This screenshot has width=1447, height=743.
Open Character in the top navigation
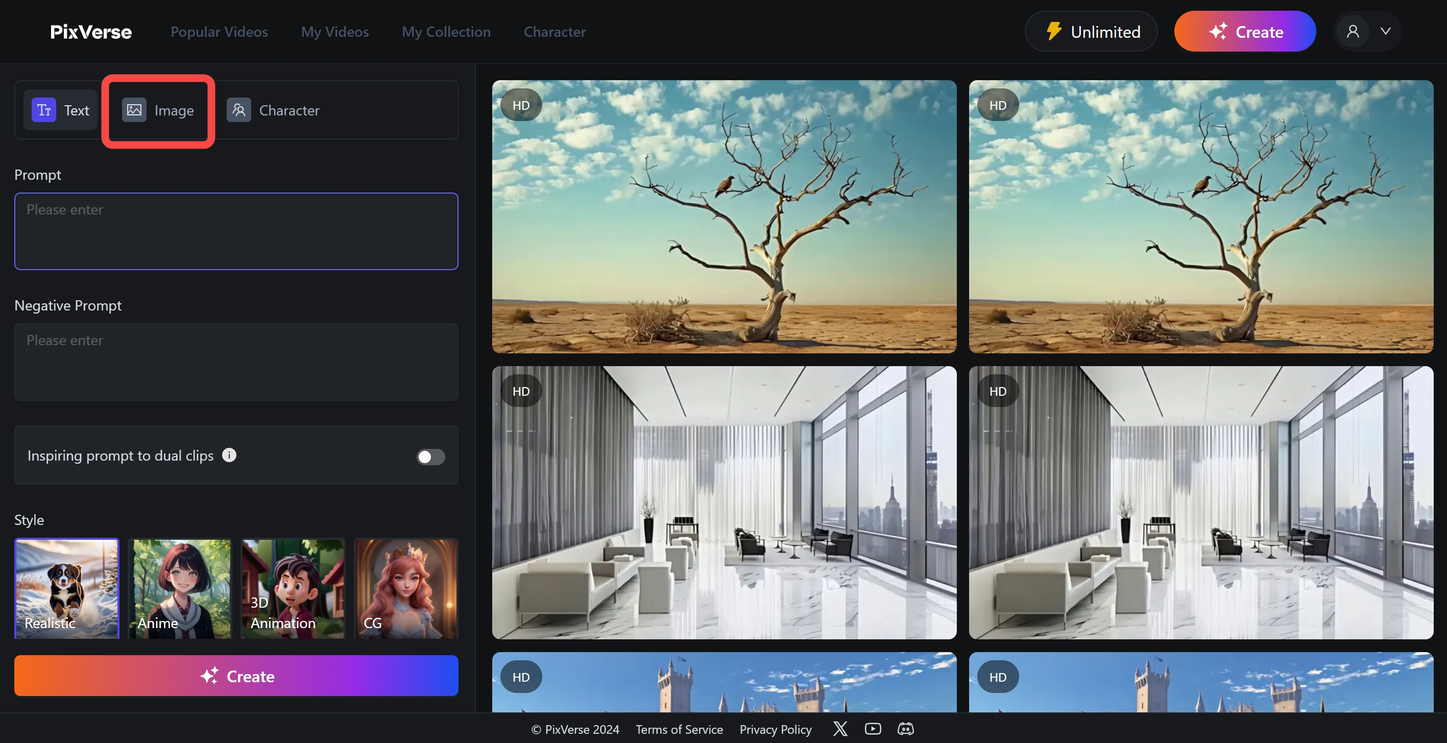(x=554, y=32)
